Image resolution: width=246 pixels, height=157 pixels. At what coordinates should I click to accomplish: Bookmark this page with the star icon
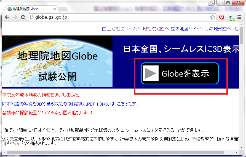point(213,17)
